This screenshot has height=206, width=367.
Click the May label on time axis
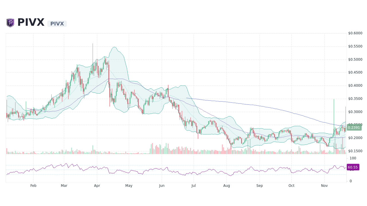129,186
